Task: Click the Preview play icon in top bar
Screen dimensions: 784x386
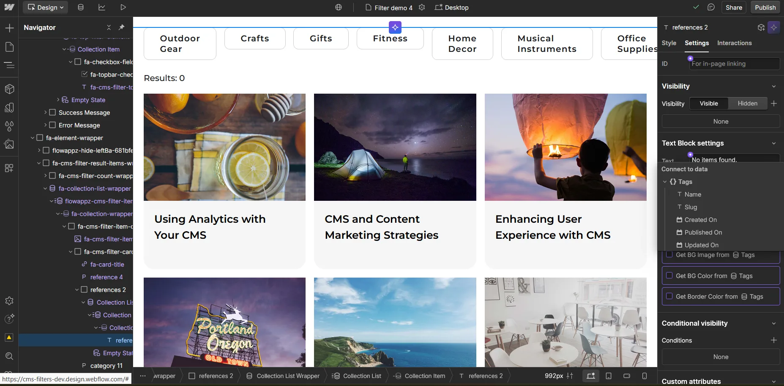Action: coord(123,8)
